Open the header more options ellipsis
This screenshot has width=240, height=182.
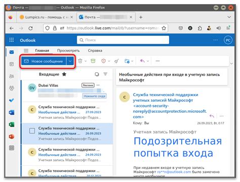[x=215, y=40]
